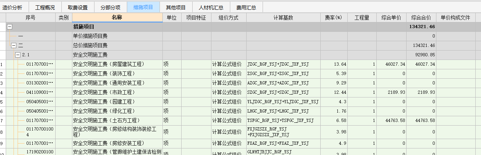Switch to the 人材机汇总 tab
The width and height of the screenshot is (481, 155).
coord(211,7)
